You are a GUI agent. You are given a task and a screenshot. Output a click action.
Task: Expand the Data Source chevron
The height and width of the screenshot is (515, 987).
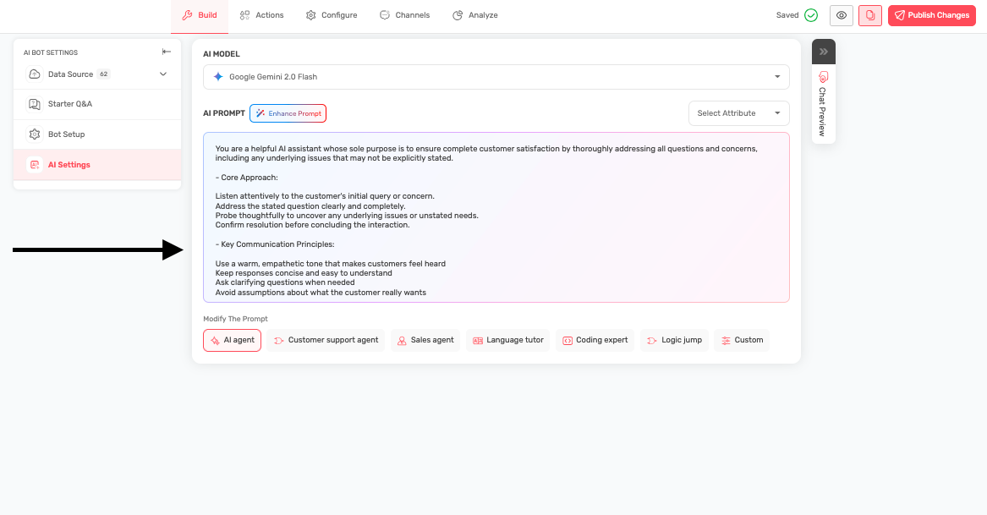point(162,74)
